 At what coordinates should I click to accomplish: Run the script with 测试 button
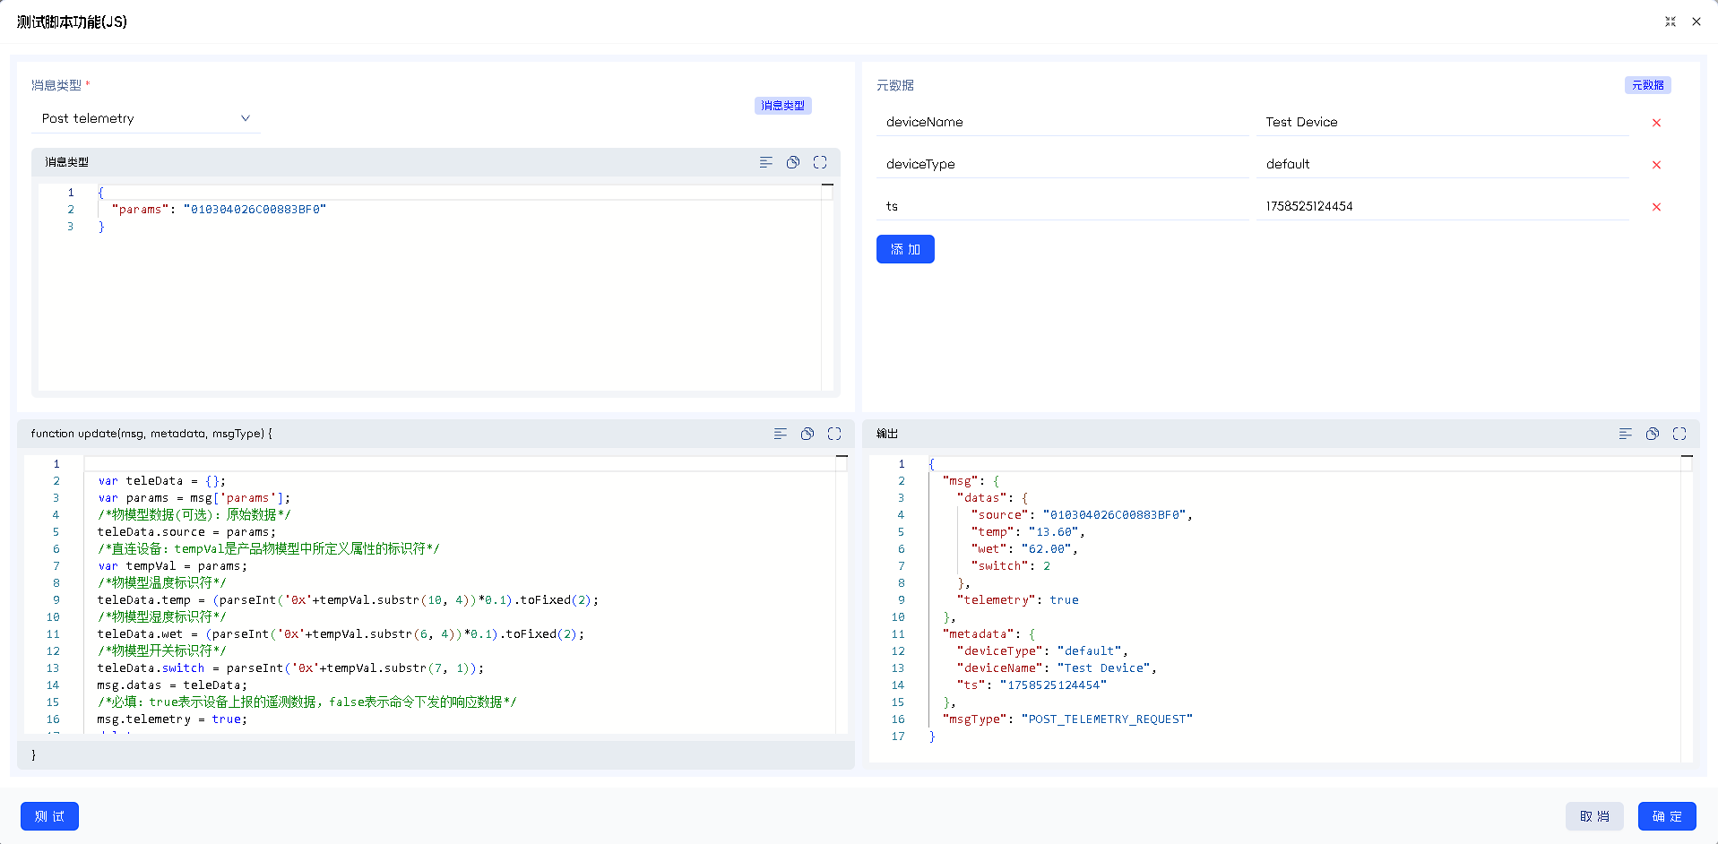pyautogui.click(x=49, y=816)
